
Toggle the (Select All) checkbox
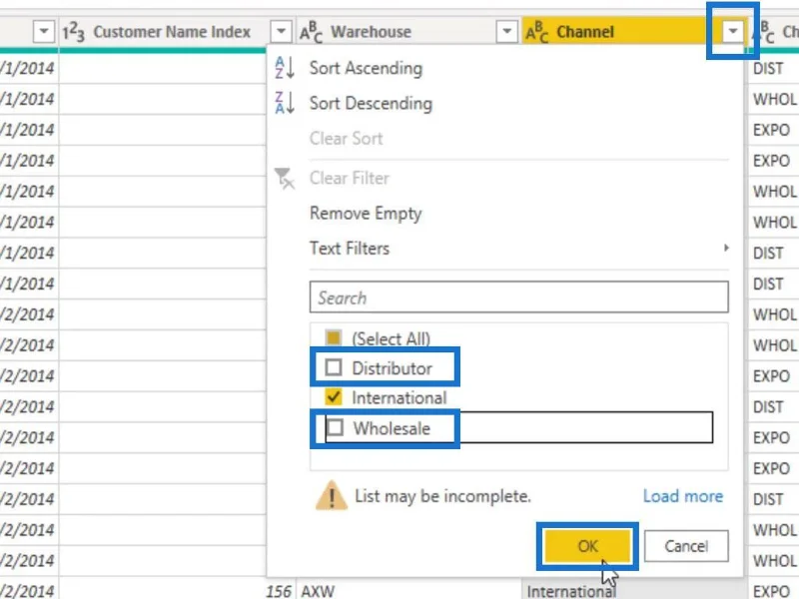pos(334,337)
